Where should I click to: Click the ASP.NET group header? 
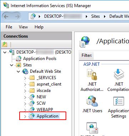(92, 64)
